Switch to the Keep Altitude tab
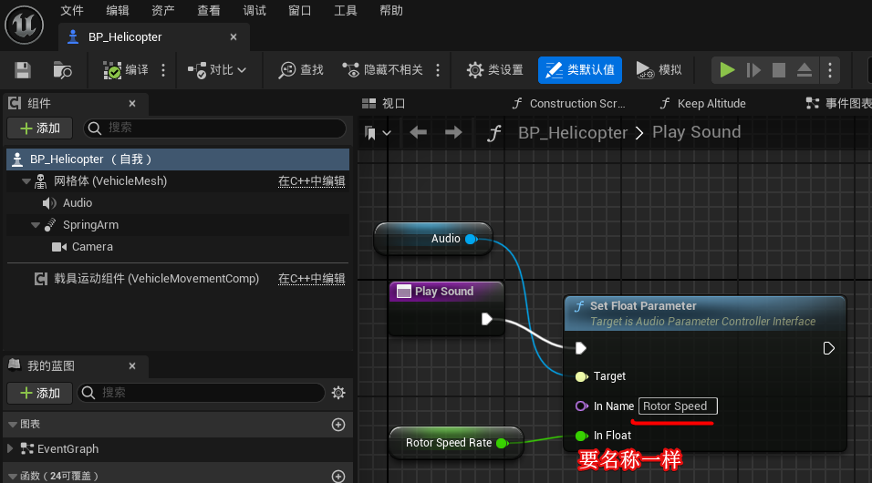The width and height of the screenshot is (872, 483). click(703, 103)
